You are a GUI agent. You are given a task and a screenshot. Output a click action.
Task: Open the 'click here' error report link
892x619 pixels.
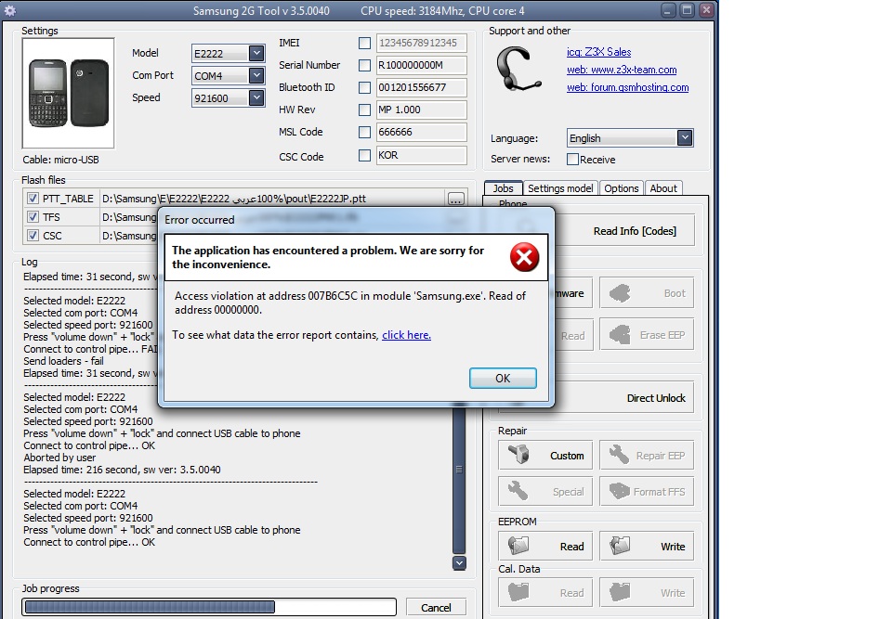click(x=406, y=335)
